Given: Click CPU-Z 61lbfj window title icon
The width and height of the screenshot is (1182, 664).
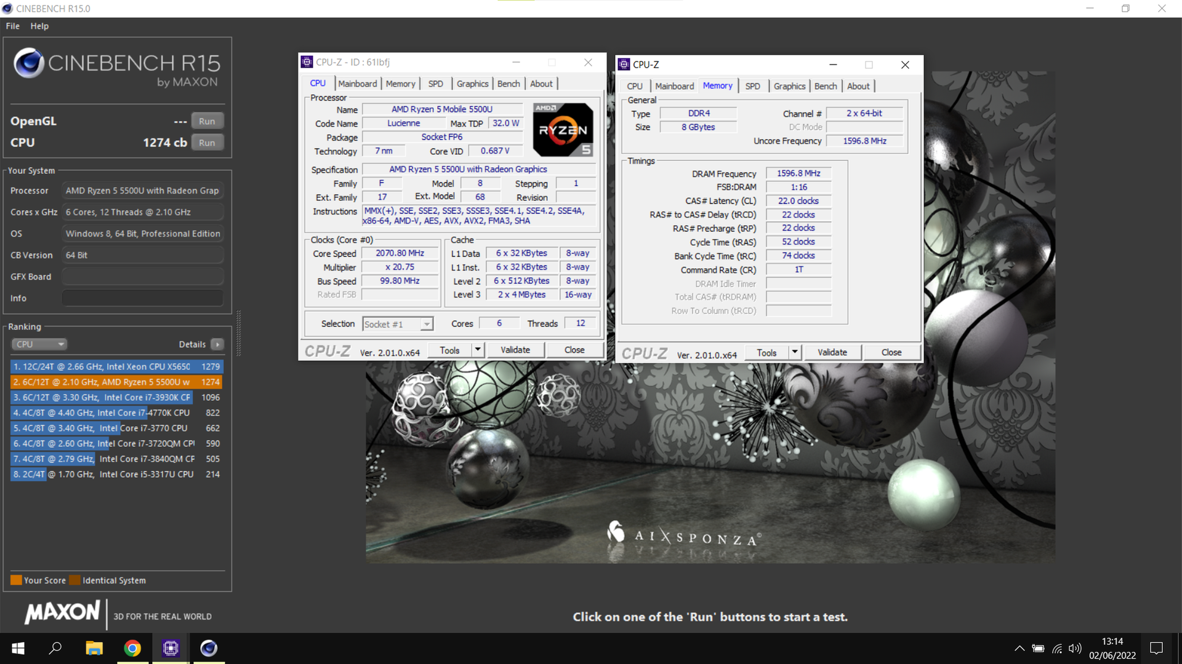Looking at the screenshot, I should pos(307,62).
